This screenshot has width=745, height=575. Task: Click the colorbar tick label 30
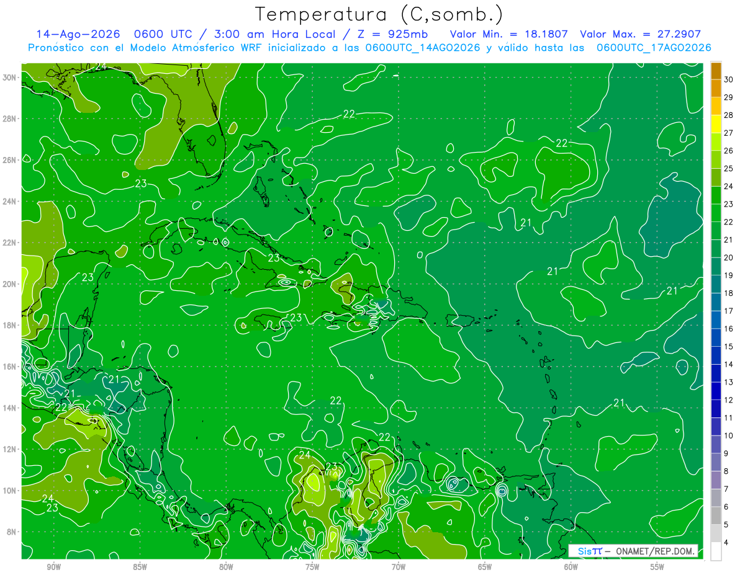pyautogui.click(x=728, y=79)
